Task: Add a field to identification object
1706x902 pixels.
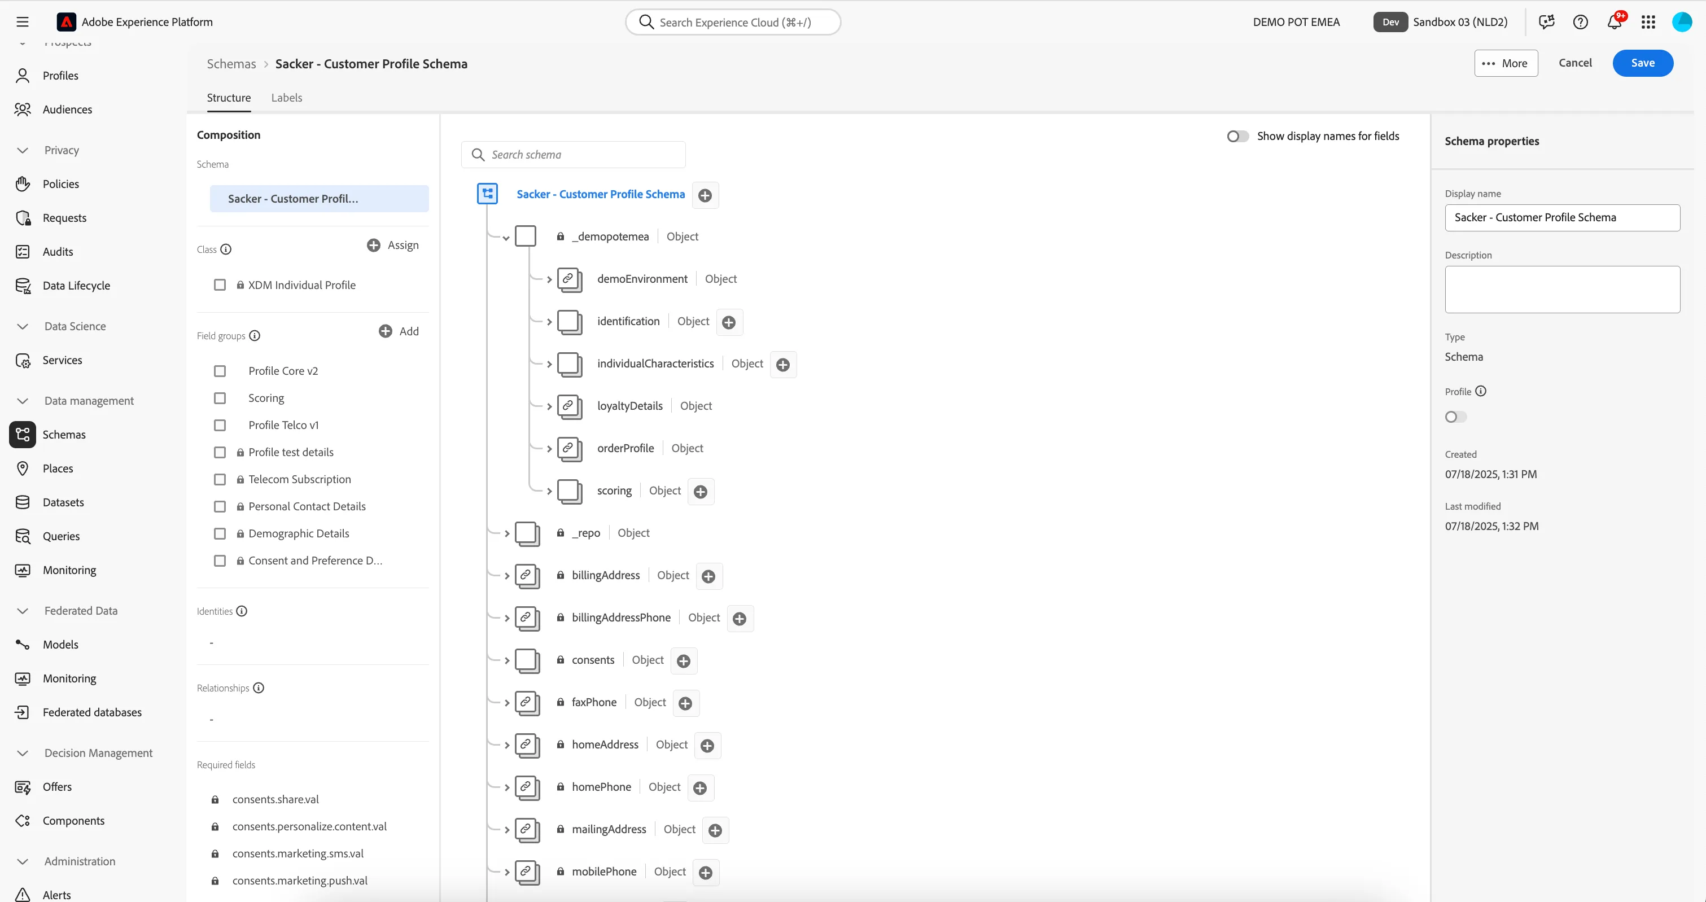Action: [x=729, y=322]
